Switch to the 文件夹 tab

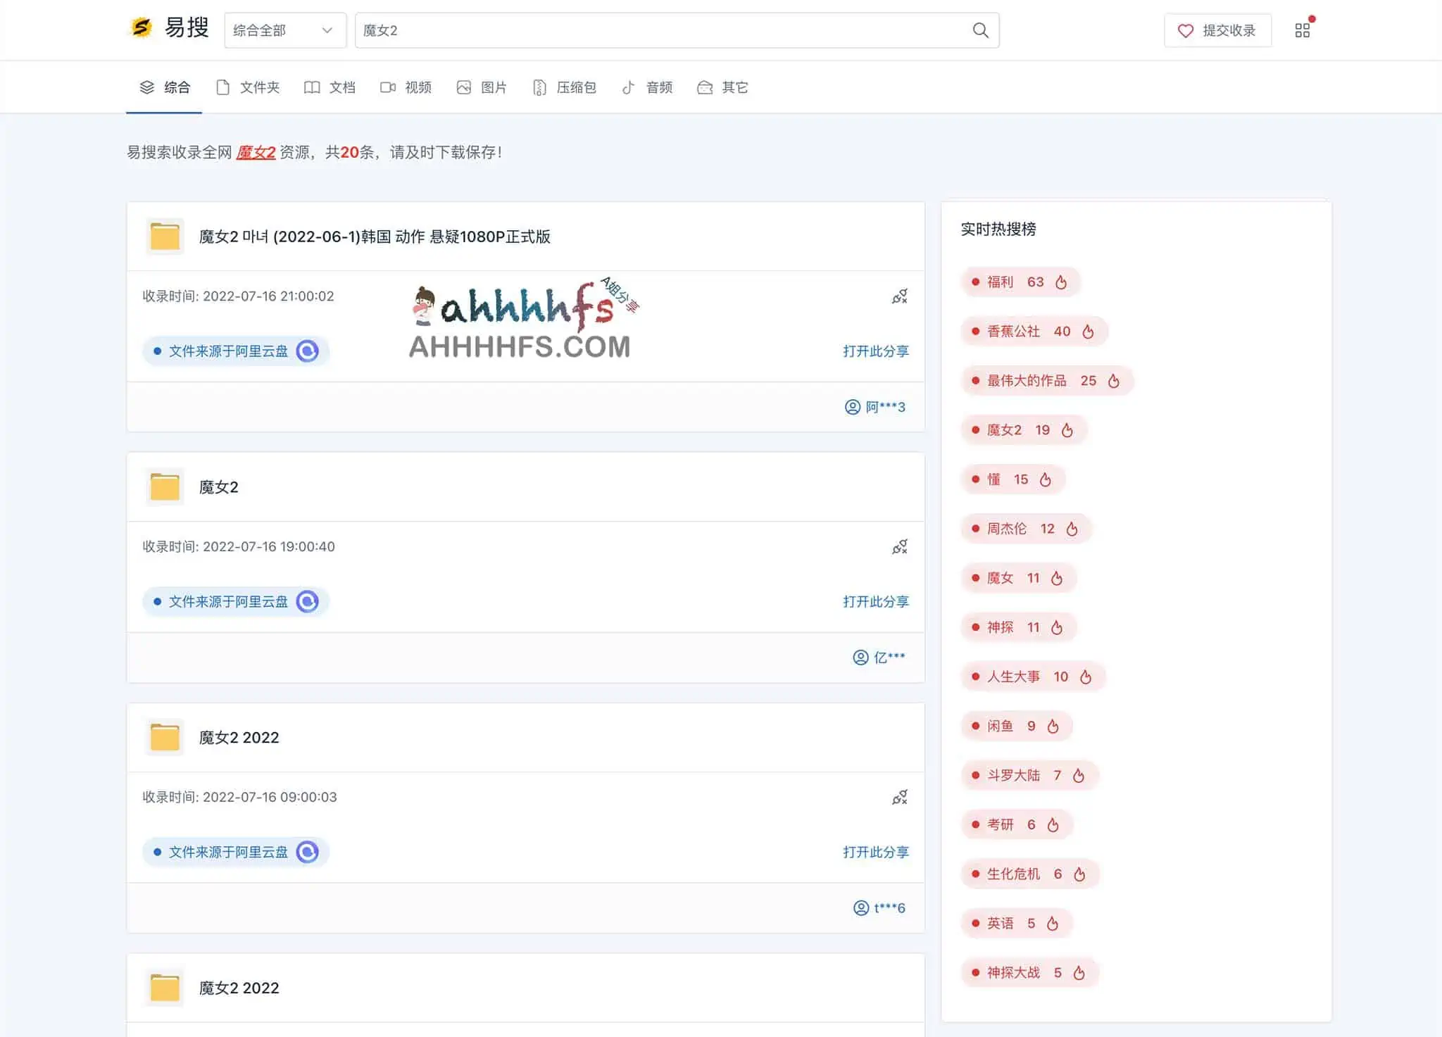point(248,87)
